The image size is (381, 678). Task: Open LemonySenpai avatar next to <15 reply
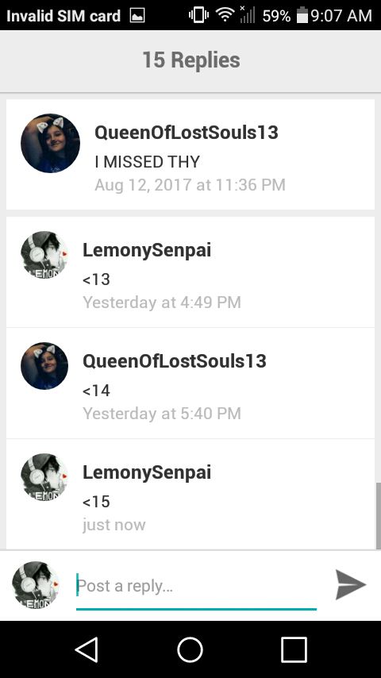[x=44, y=477]
